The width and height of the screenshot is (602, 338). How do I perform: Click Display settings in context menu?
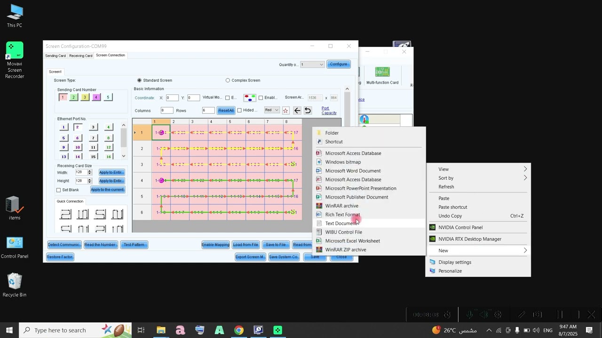coord(479,262)
